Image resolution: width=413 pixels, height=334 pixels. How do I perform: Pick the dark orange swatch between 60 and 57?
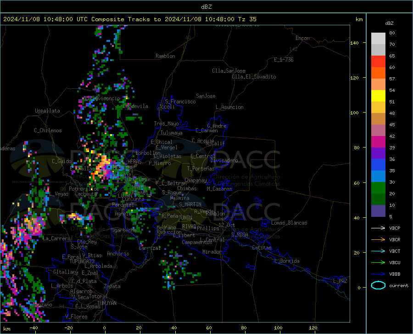(x=378, y=73)
